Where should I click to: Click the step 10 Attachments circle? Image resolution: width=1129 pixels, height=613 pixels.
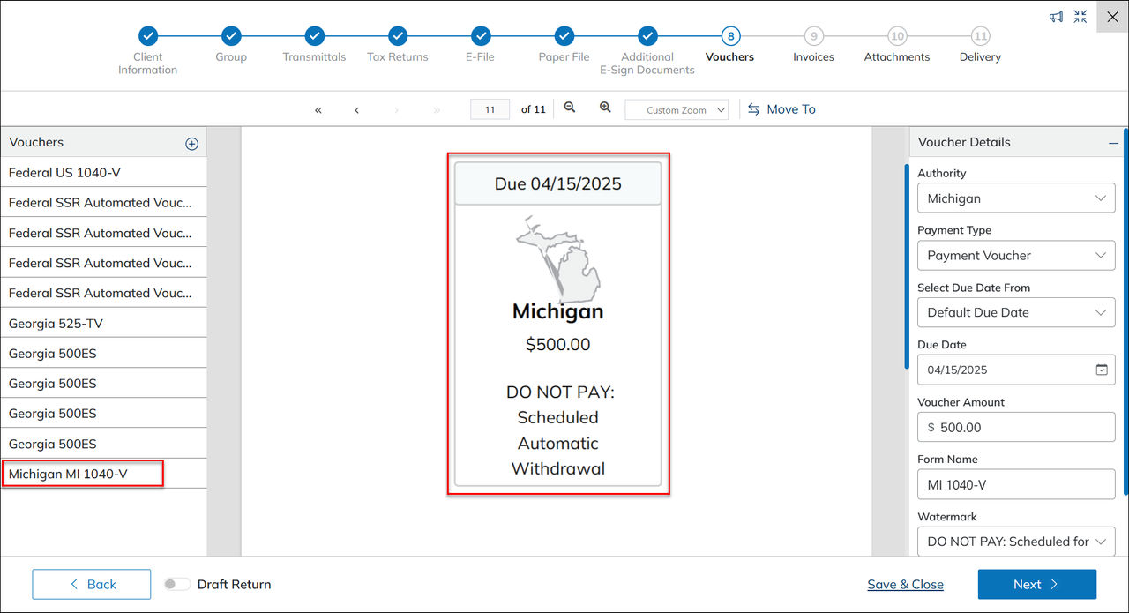click(897, 36)
